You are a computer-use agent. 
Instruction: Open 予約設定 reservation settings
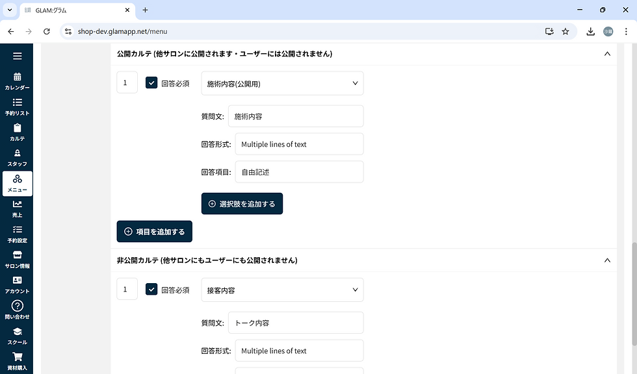[x=17, y=234]
